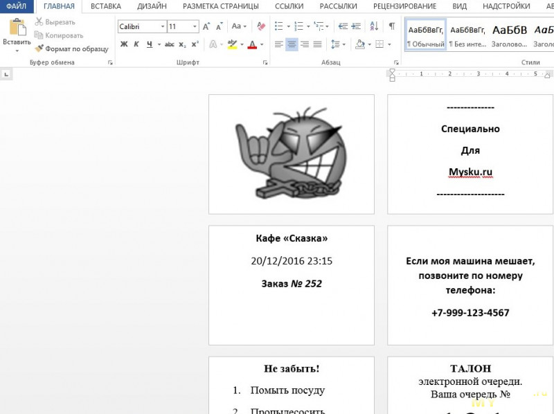Click red font color A button

click(x=252, y=44)
